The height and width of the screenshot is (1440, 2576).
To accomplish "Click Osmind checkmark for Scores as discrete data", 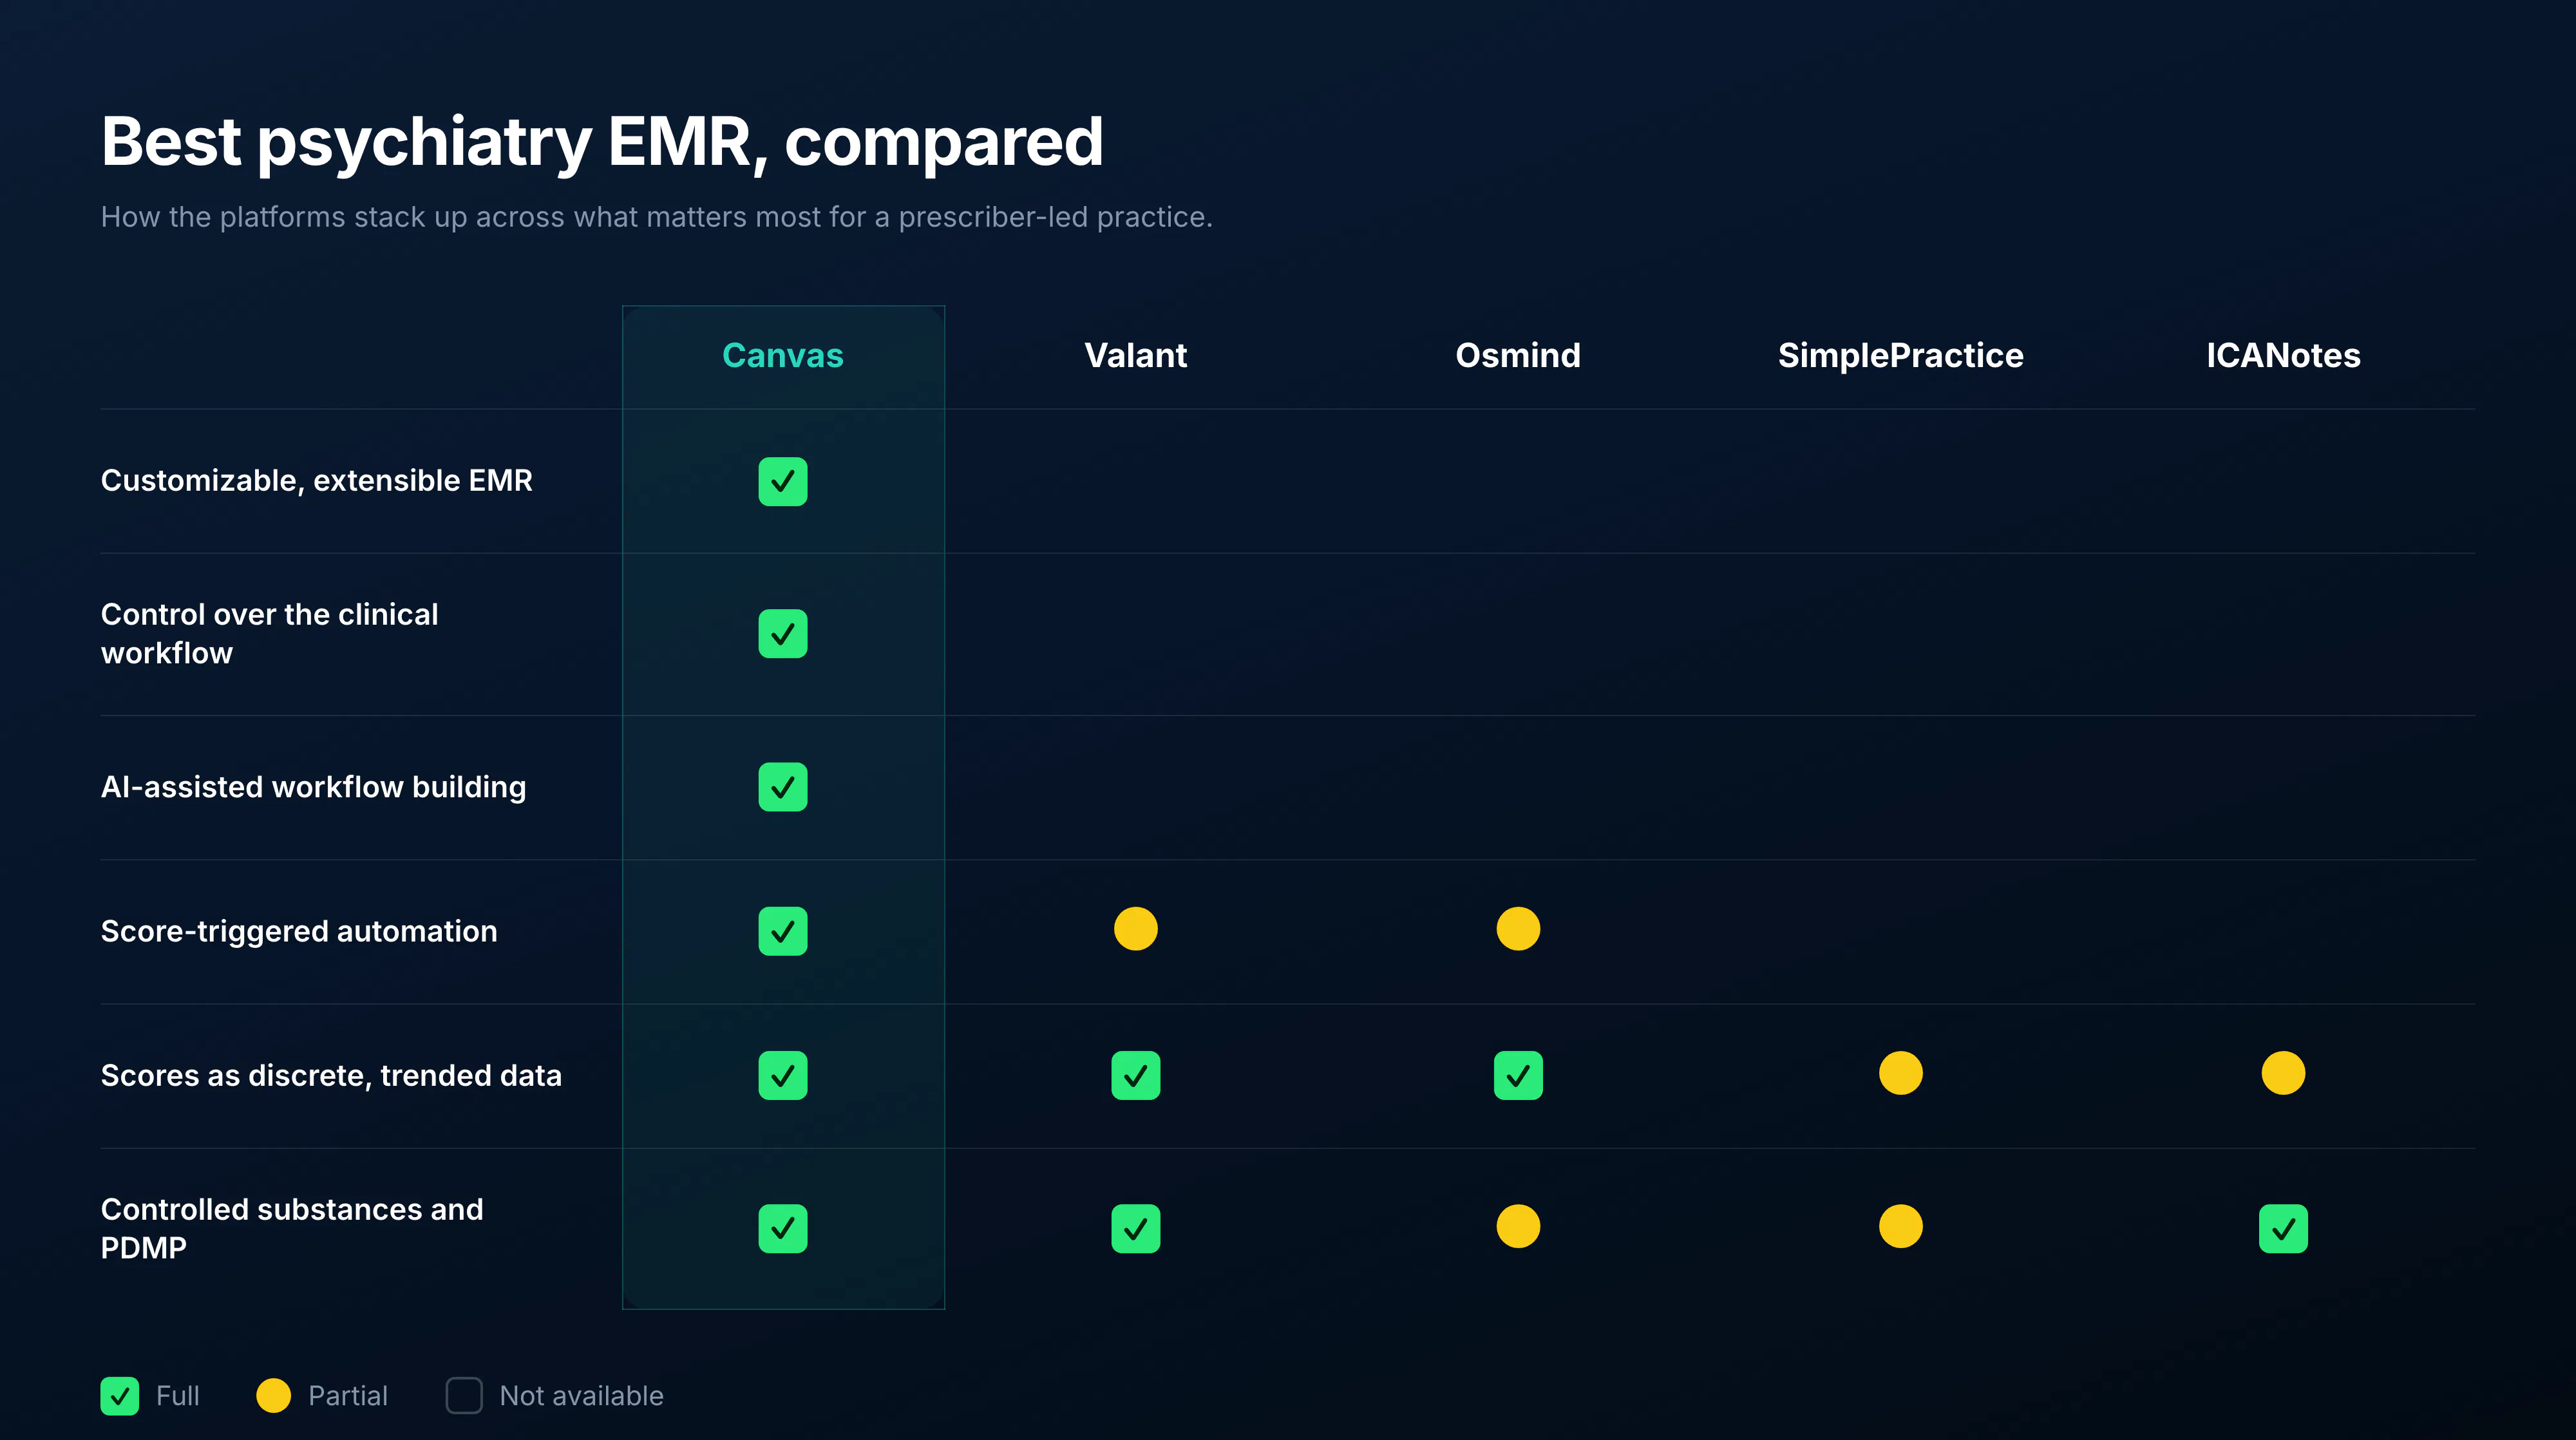I will tap(1518, 1075).
